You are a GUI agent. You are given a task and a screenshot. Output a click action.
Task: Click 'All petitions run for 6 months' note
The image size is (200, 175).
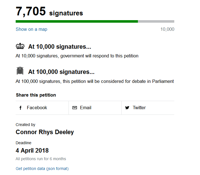[41, 159]
